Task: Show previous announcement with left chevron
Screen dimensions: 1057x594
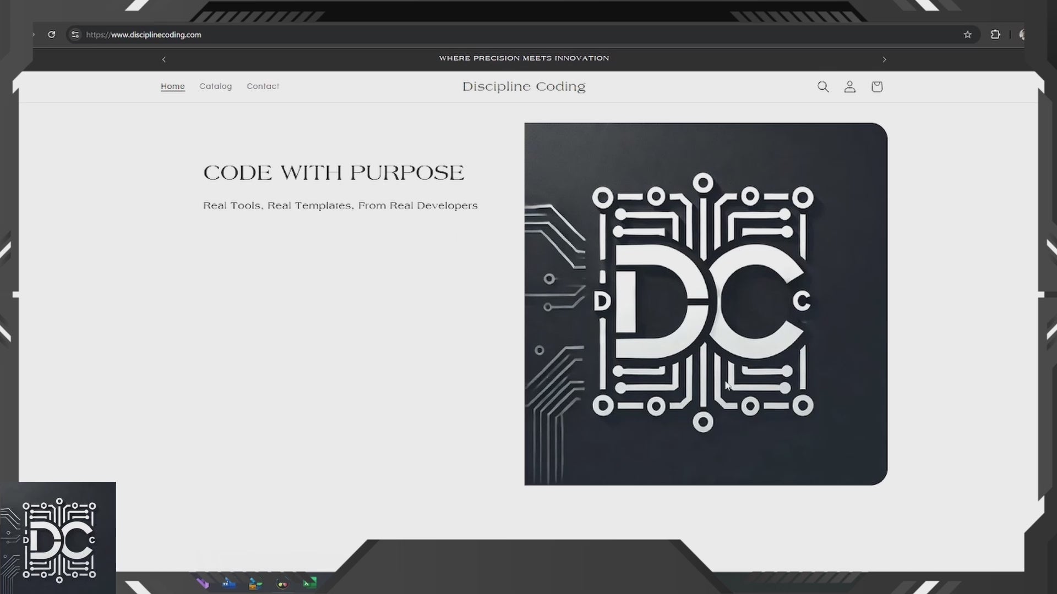Action: click(164, 59)
